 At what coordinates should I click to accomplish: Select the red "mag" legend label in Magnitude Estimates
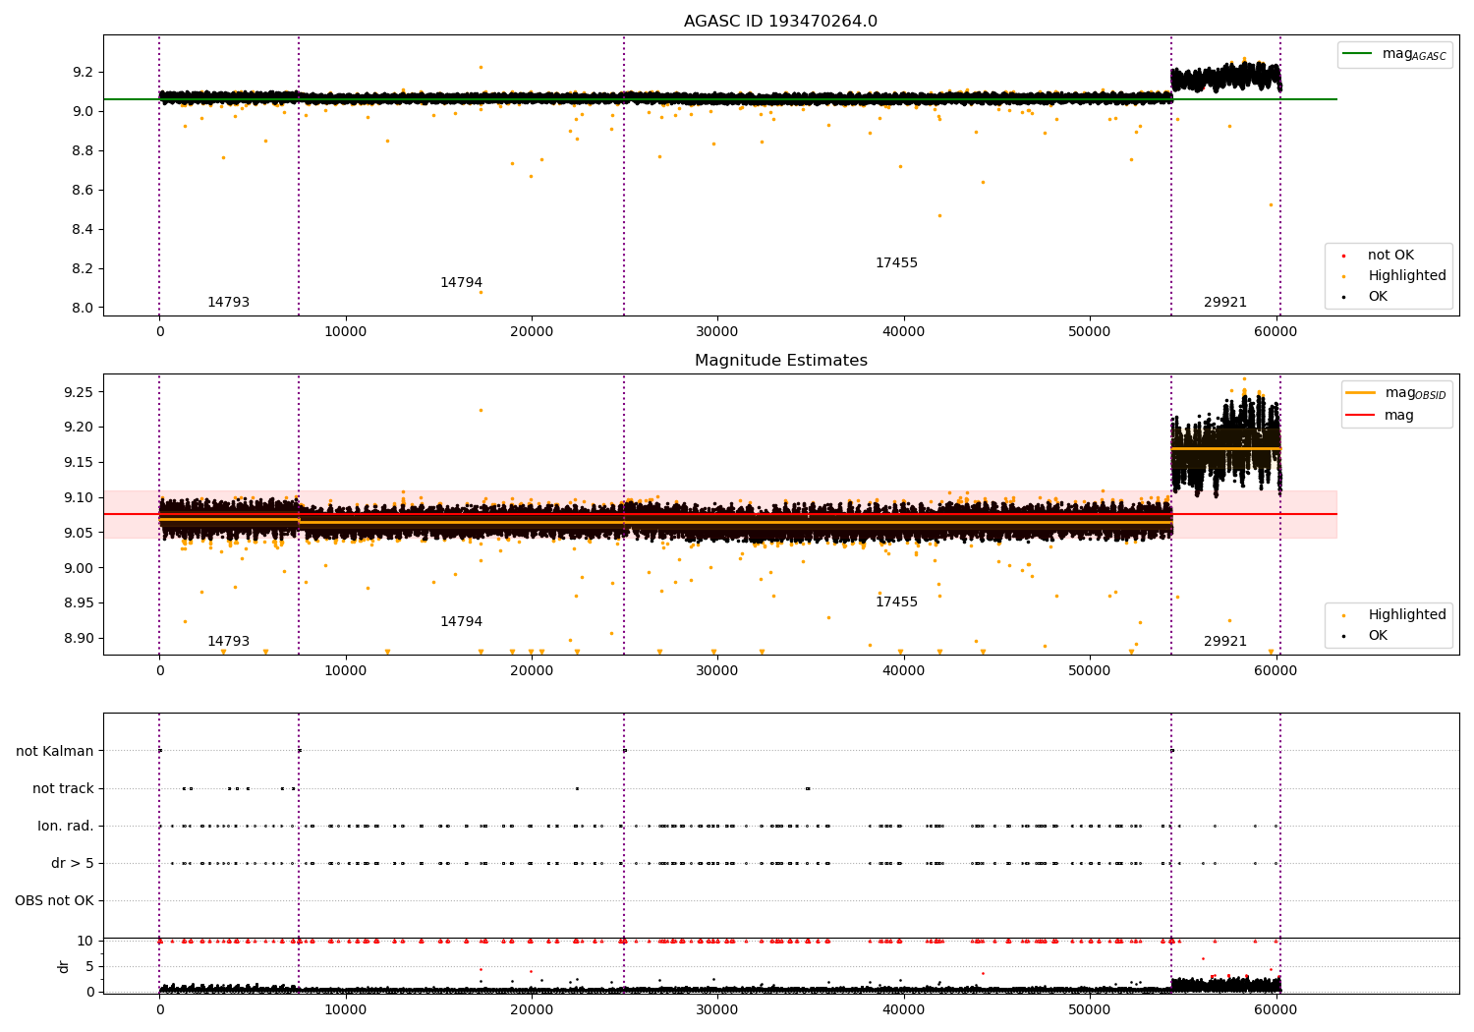click(x=1399, y=416)
